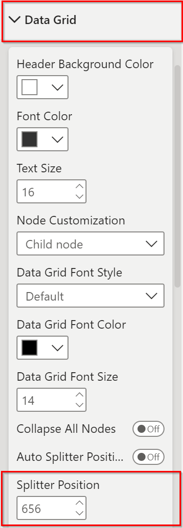Screen dimensions: 183x528
Task: Click the Data Grid Font Style label
Action: tap(69, 273)
